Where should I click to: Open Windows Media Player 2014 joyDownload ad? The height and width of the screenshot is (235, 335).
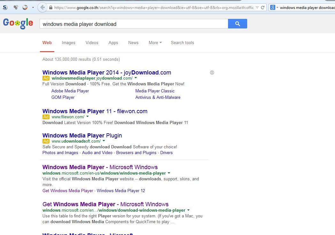point(107,73)
